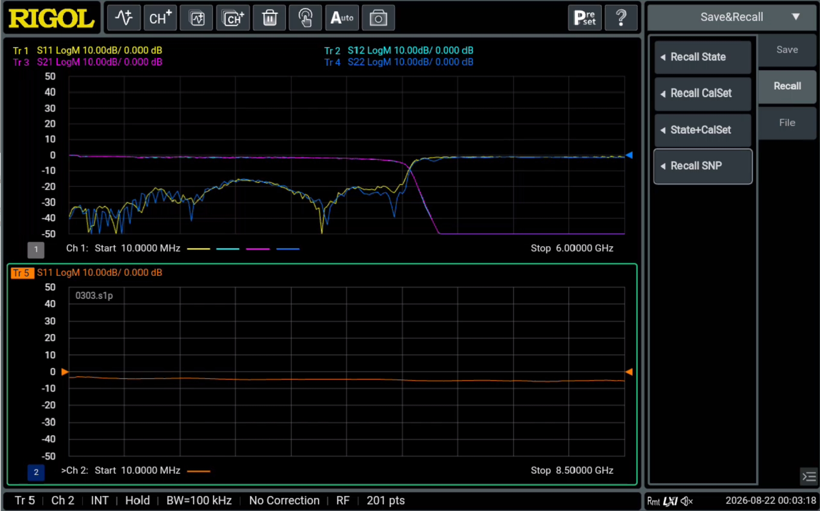Screen dimensions: 820x511
Task: Switch to the Recall tab
Action: coord(787,86)
